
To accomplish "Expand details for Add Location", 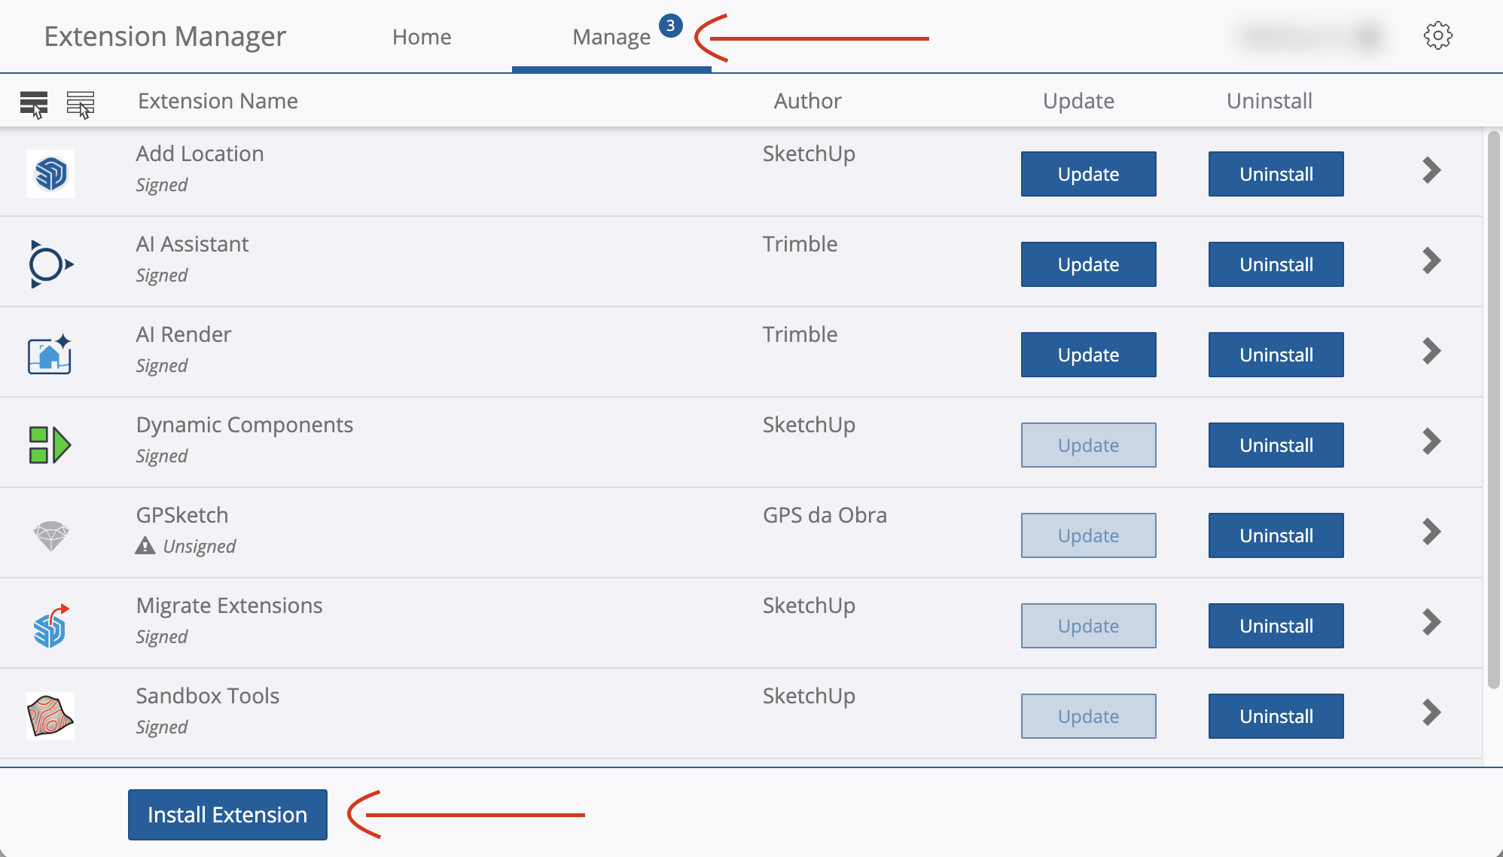I will pos(1431,171).
